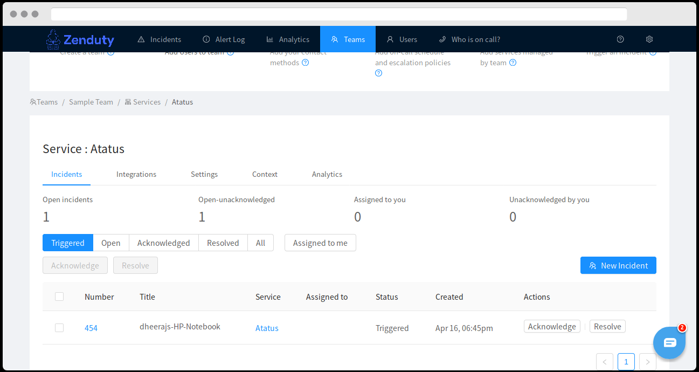Click the "Open-unacknowledged" stat label

(237, 199)
